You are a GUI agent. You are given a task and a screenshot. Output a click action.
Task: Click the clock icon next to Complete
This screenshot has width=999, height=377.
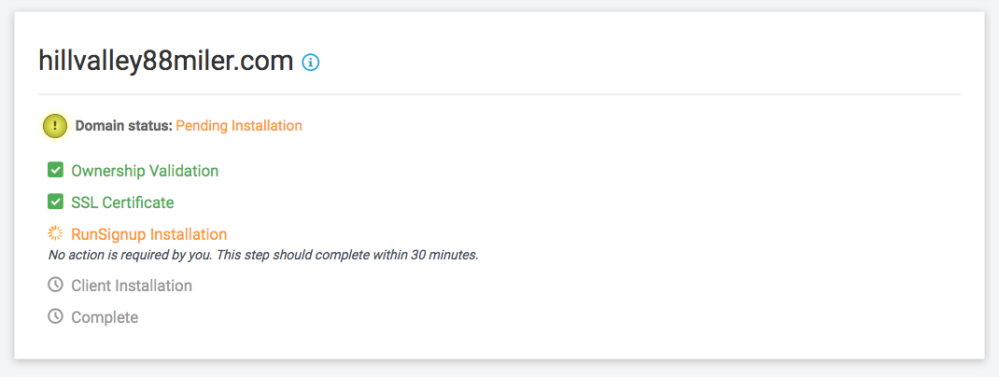(55, 315)
